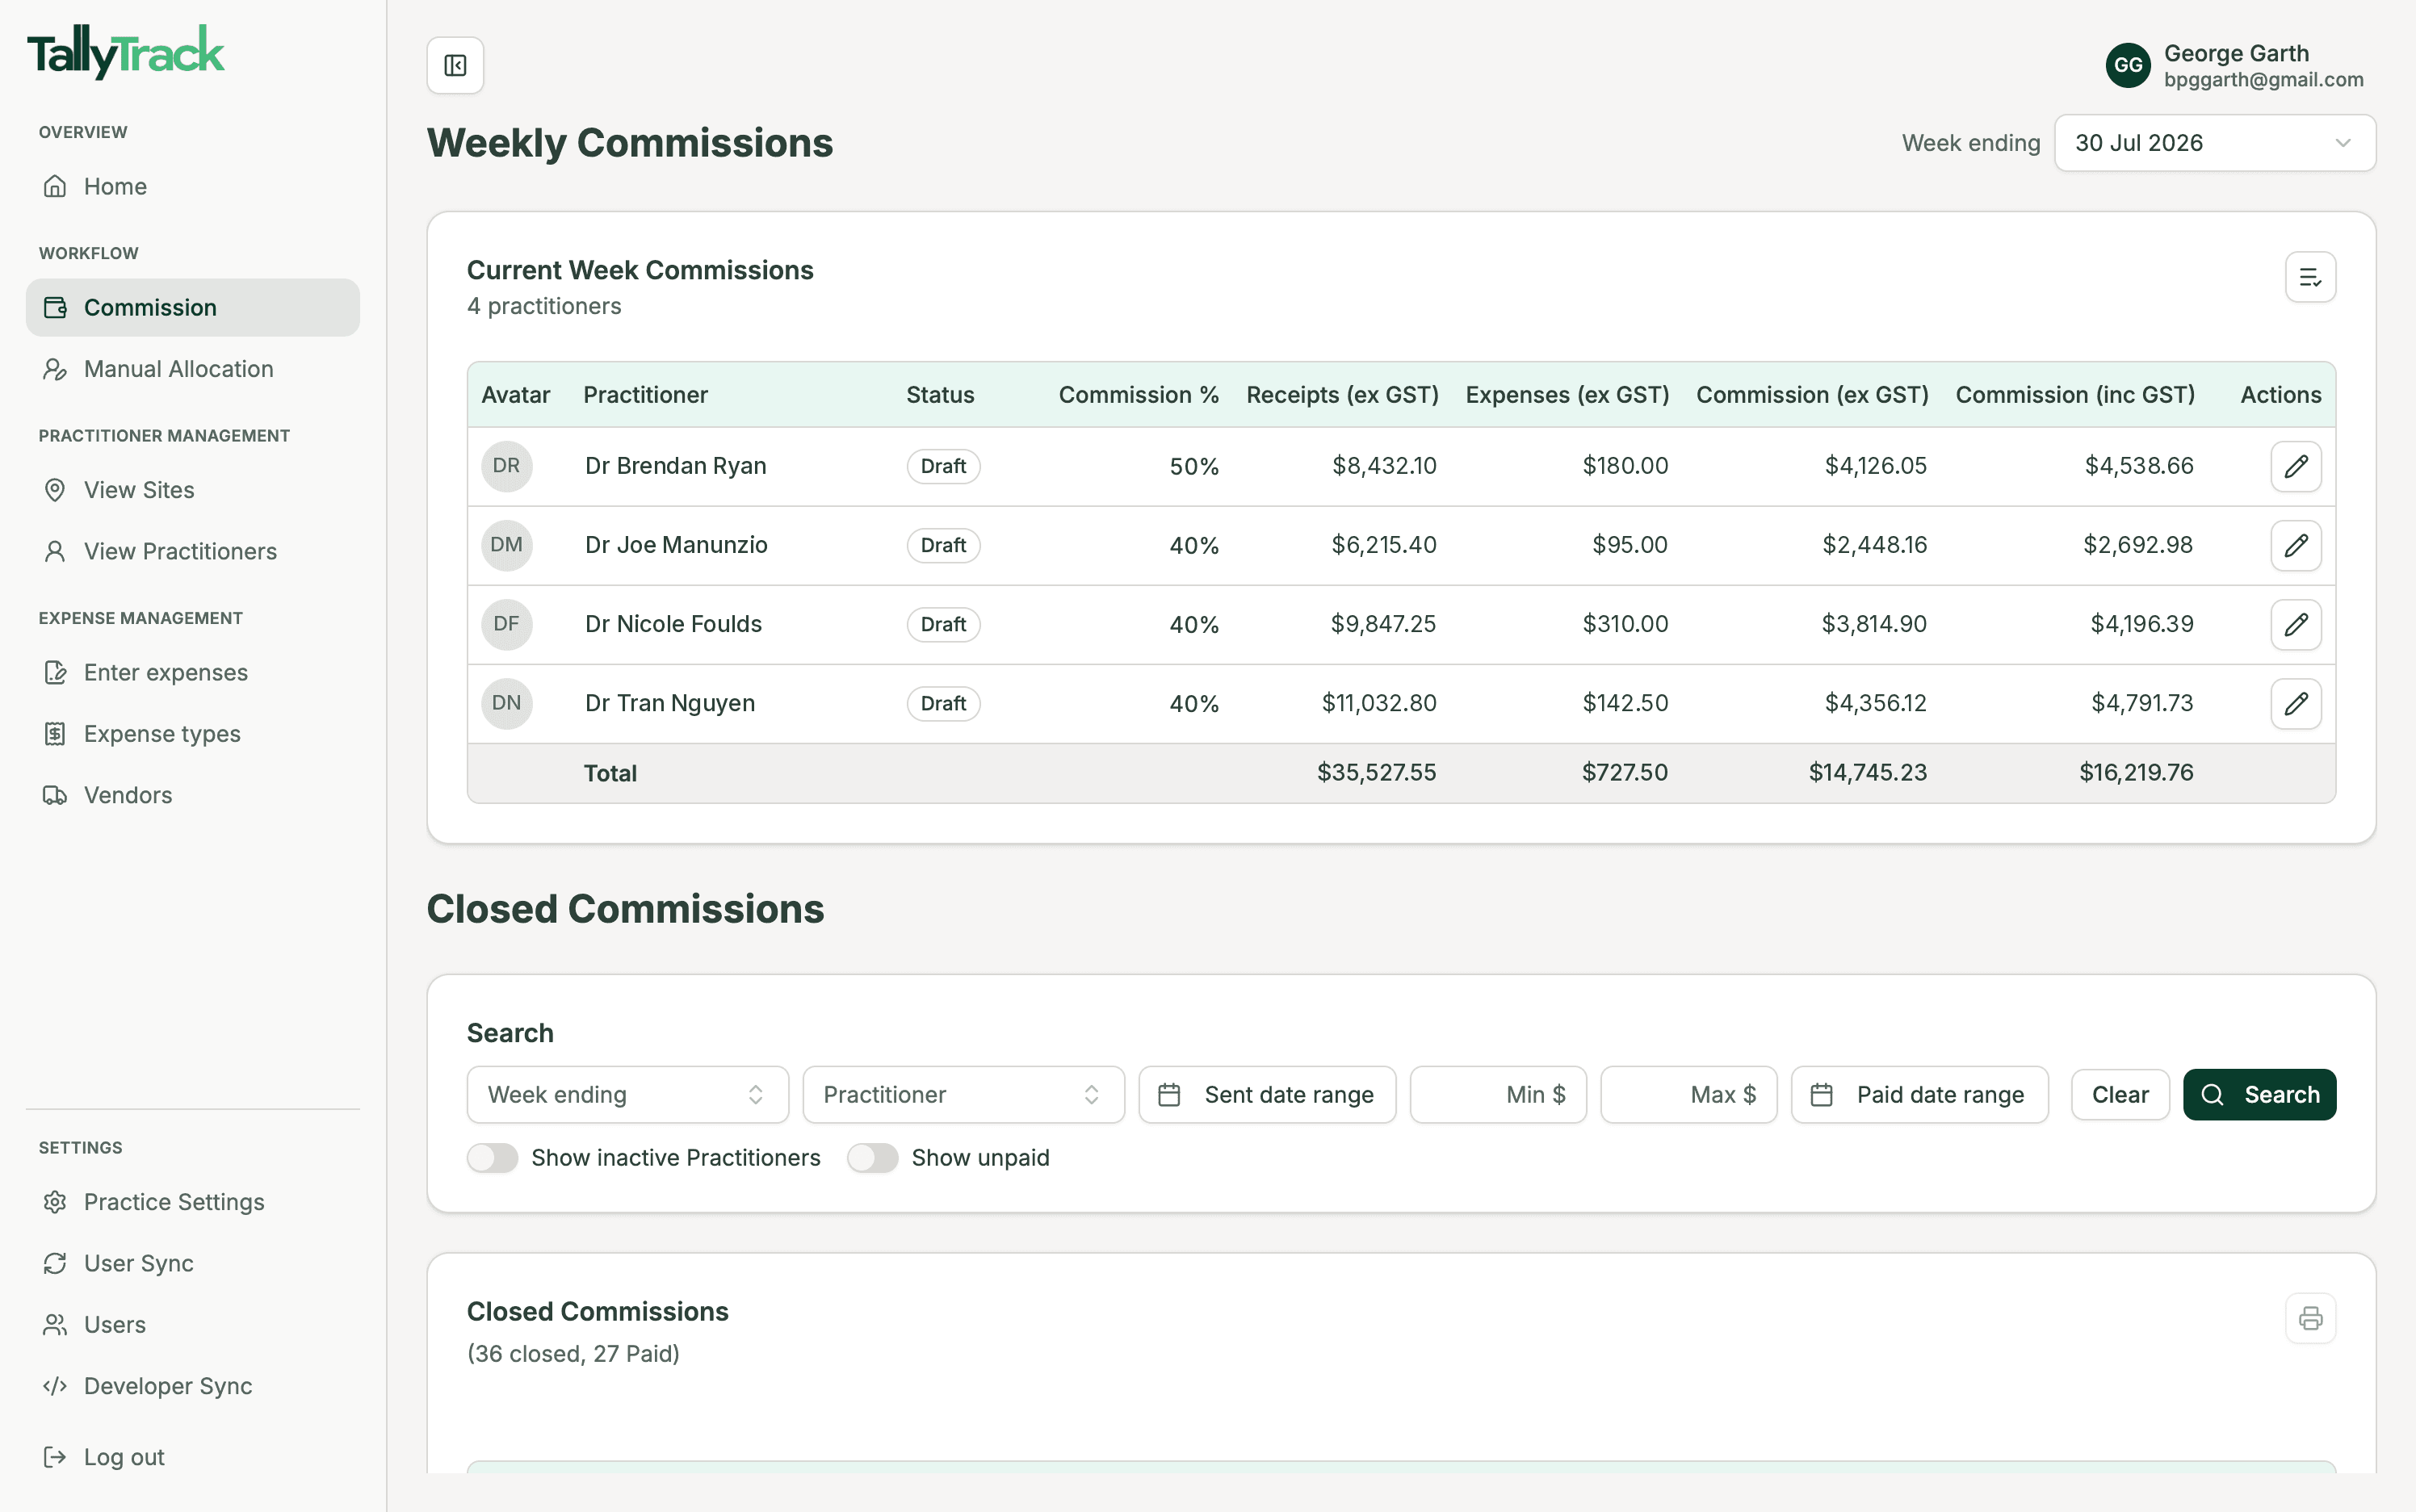Image resolution: width=2416 pixels, height=1512 pixels.
Task: Open the Vendors page
Action: tap(192, 795)
